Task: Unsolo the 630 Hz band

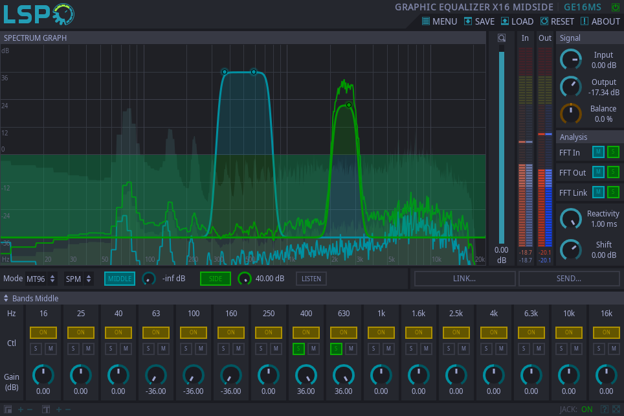Action: click(336, 349)
